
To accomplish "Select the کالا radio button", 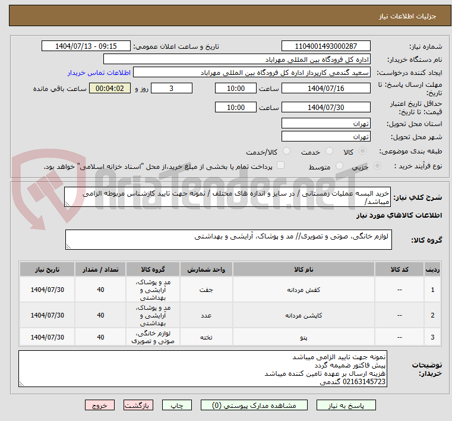I will tap(363, 152).
